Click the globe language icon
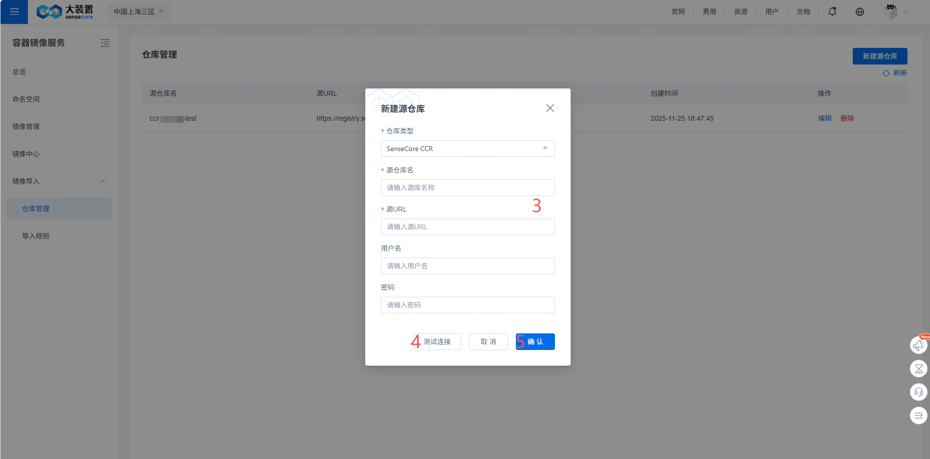930x459 pixels. [860, 11]
